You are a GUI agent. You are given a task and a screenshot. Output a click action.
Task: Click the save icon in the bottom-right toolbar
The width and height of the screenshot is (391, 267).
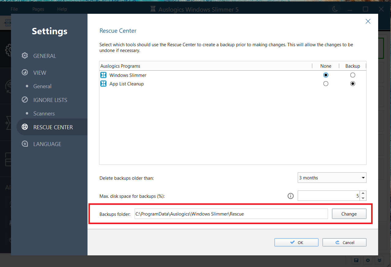(x=356, y=260)
